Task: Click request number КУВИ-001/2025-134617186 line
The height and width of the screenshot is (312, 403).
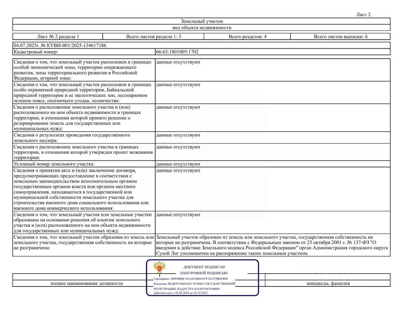Action: (x=60, y=45)
